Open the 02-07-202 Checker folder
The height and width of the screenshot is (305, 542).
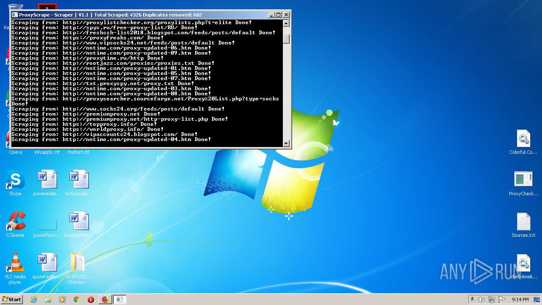click(x=79, y=268)
